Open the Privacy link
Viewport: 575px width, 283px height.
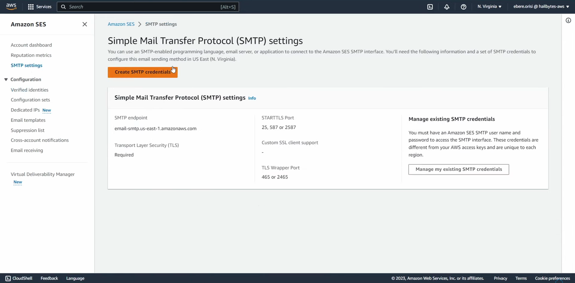(500, 278)
